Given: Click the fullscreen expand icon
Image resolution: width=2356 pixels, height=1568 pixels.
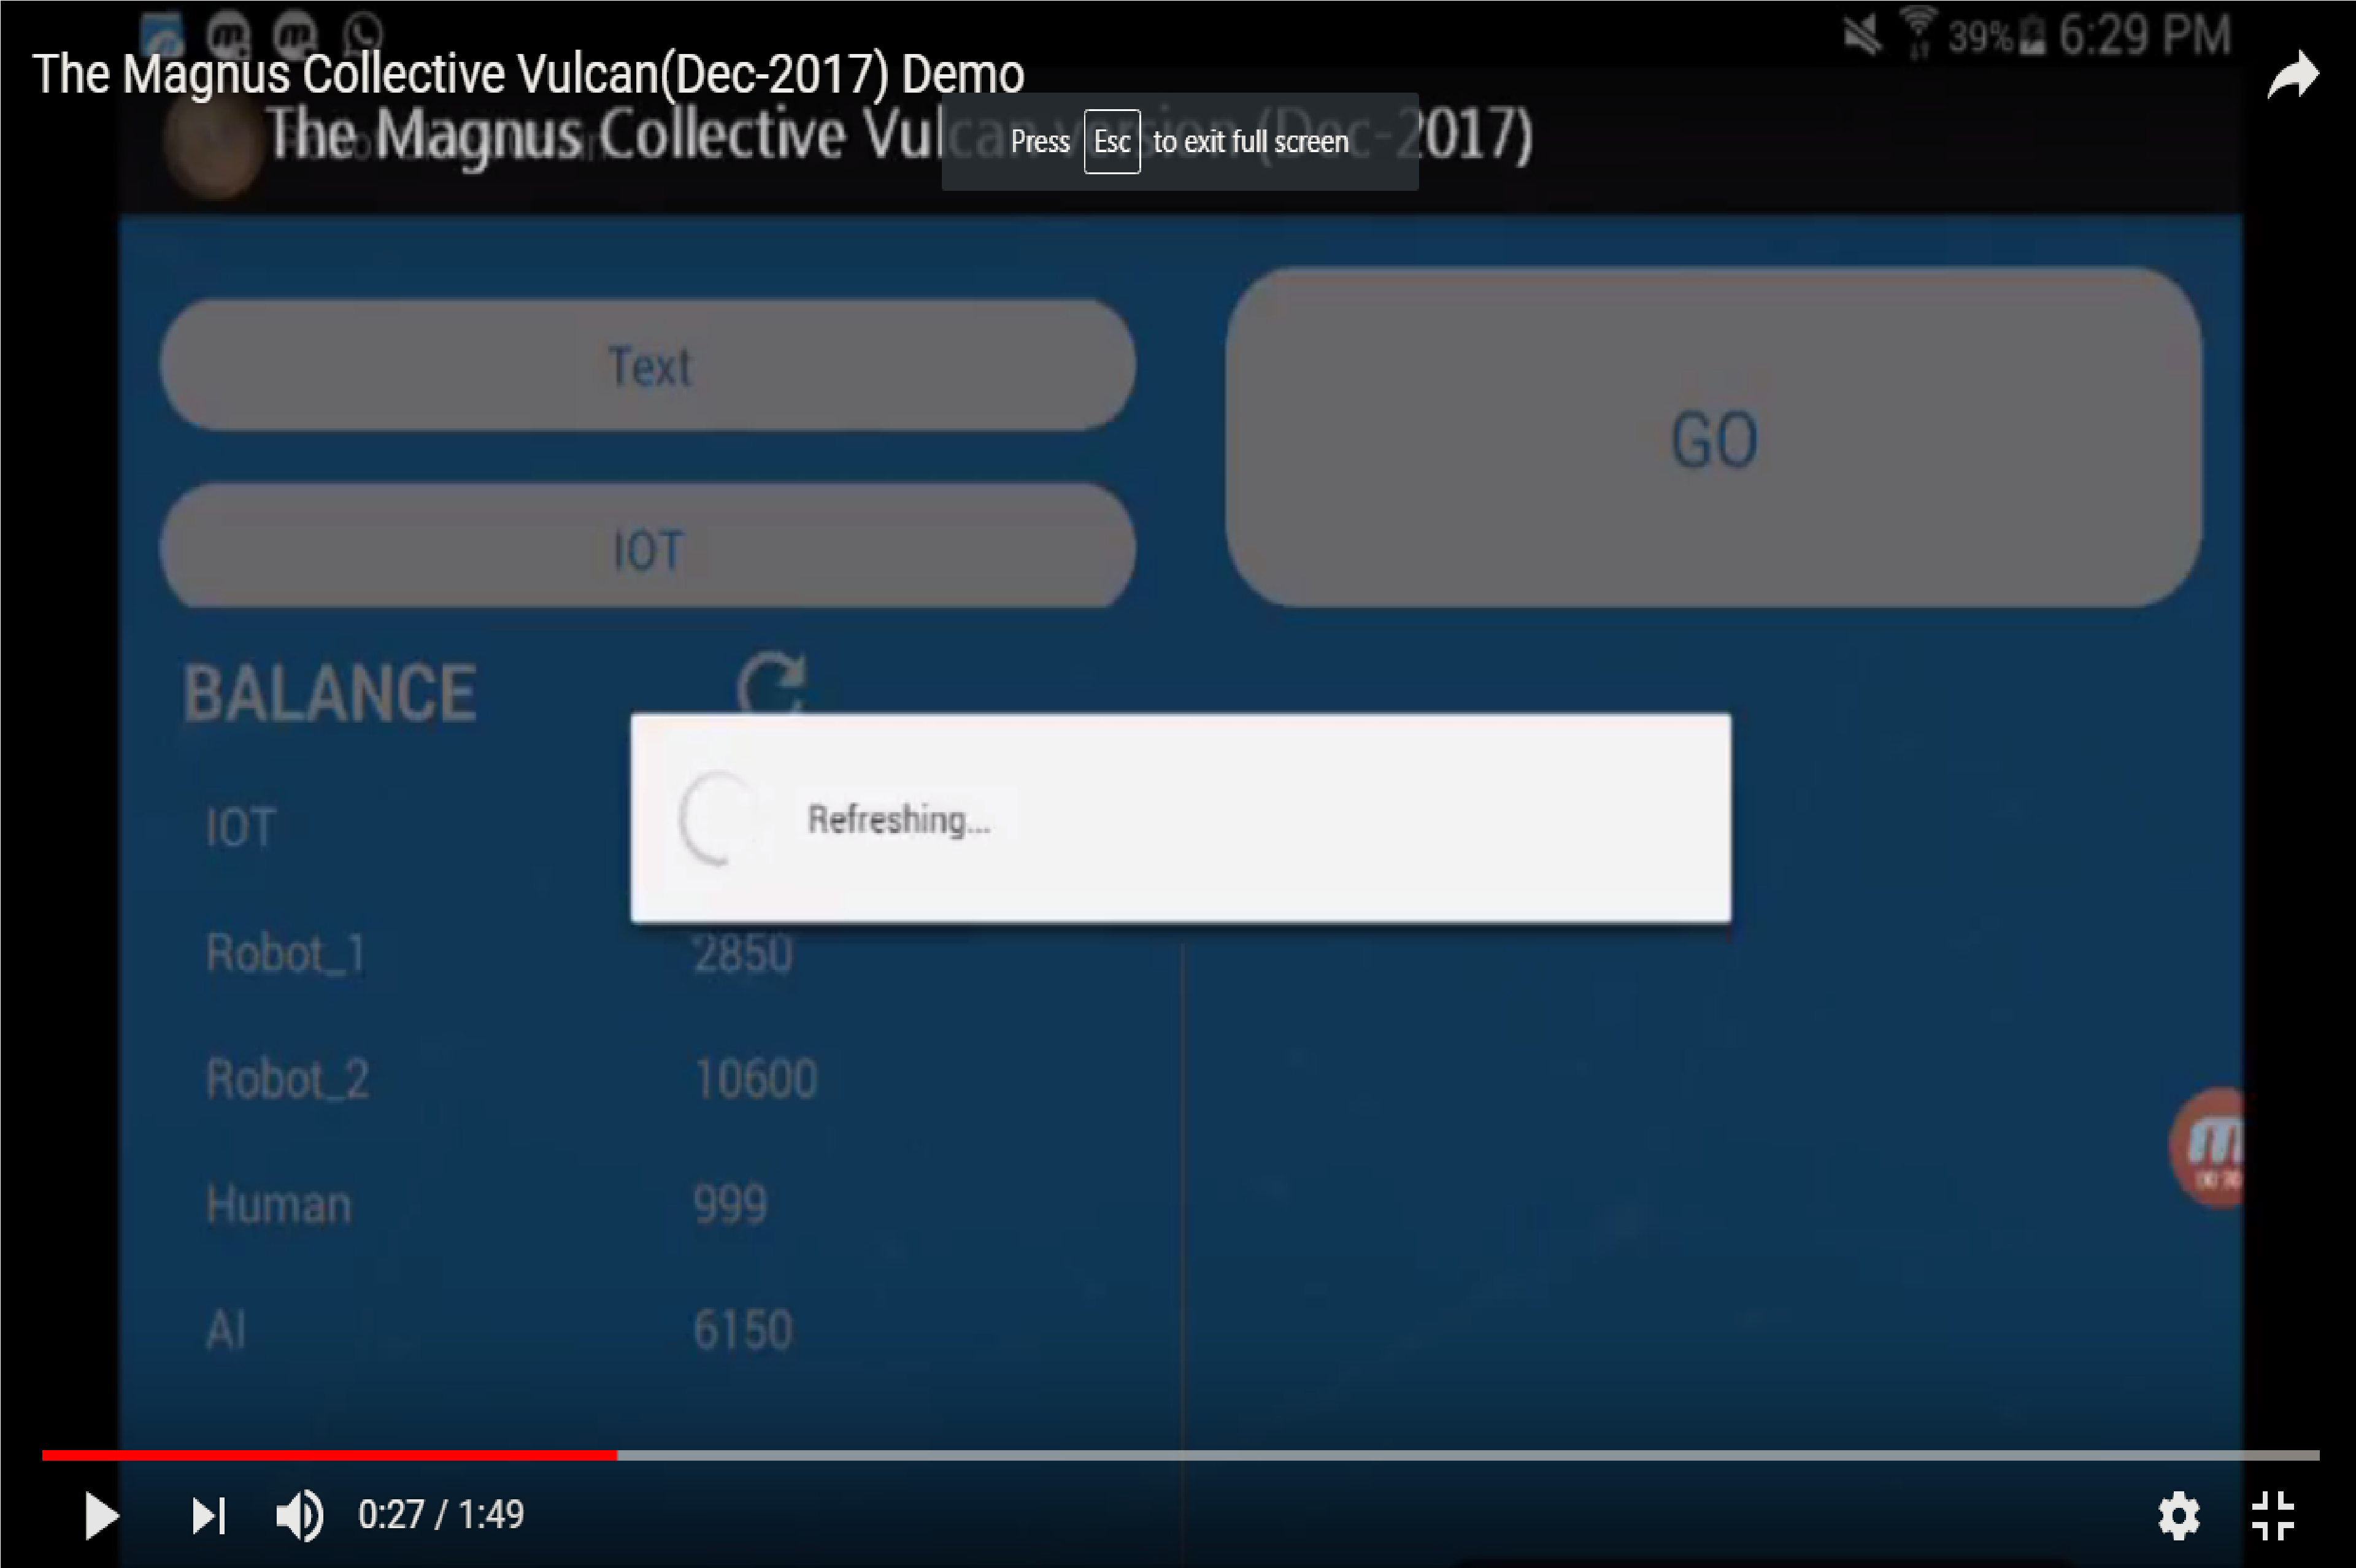Looking at the screenshot, I should point(2274,1512).
